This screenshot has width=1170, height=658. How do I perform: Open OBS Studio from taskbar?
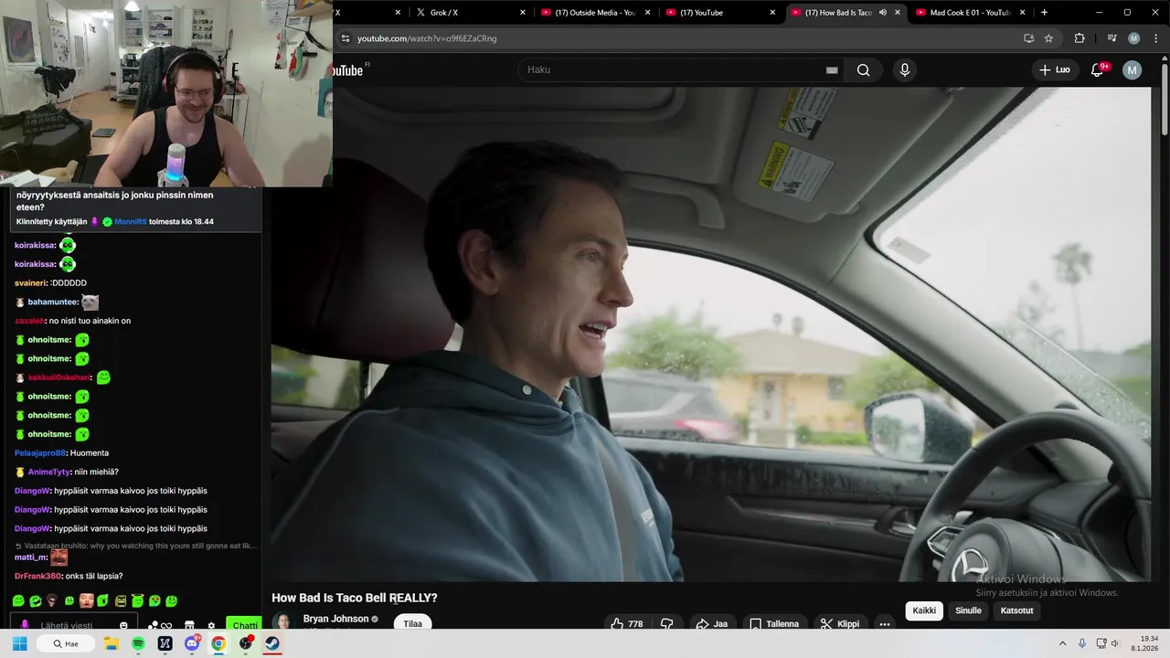click(x=245, y=643)
